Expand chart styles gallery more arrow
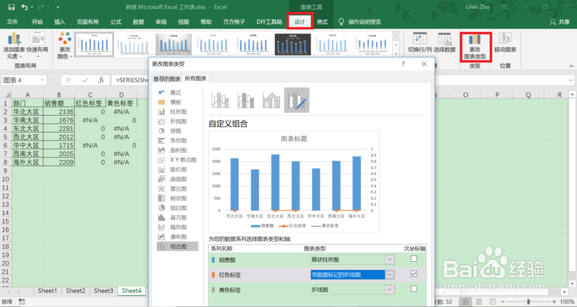The image size is (577, 307). 396,54
